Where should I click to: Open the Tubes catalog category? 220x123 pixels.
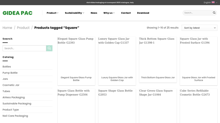6,91
